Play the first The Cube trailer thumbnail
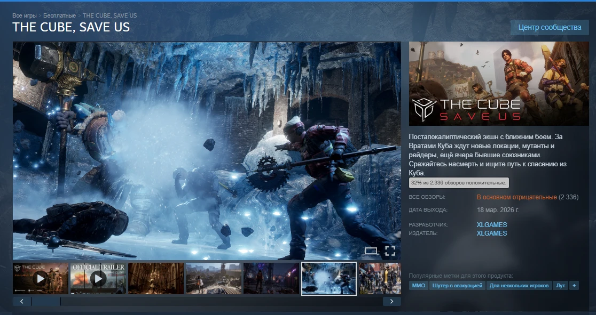Viewport: 596px width, 315px height. 41,278
